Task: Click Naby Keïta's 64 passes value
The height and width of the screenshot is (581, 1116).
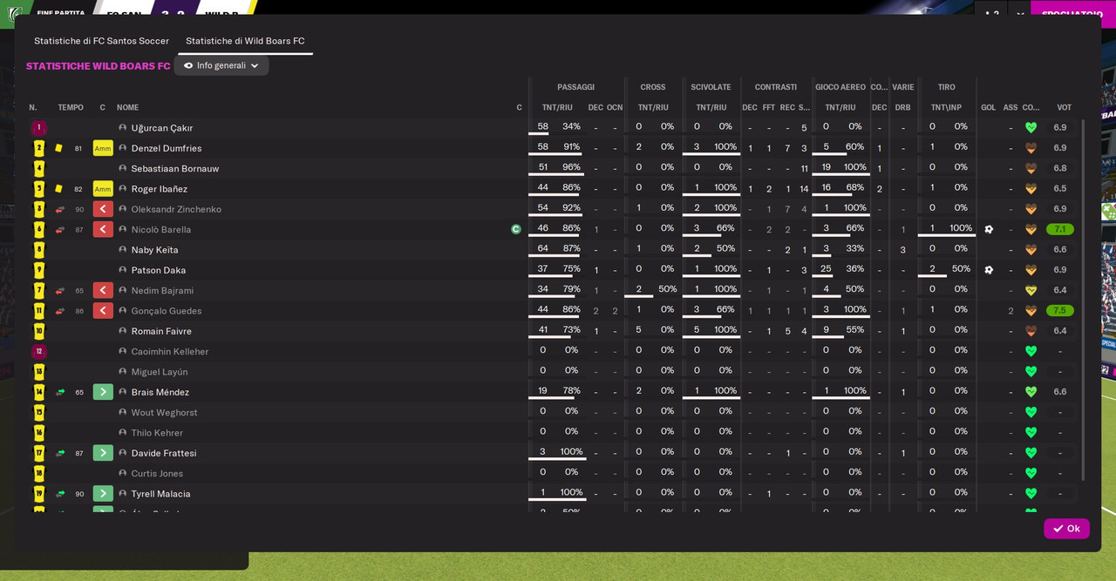Action: [543, 250]
